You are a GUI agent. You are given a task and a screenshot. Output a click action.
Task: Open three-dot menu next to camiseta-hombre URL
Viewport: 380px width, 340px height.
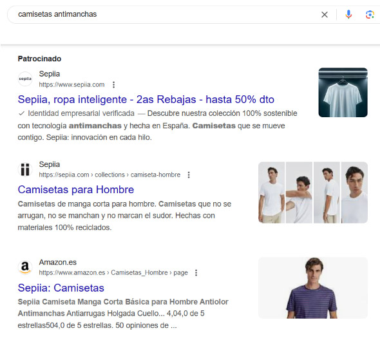point(189,175)
